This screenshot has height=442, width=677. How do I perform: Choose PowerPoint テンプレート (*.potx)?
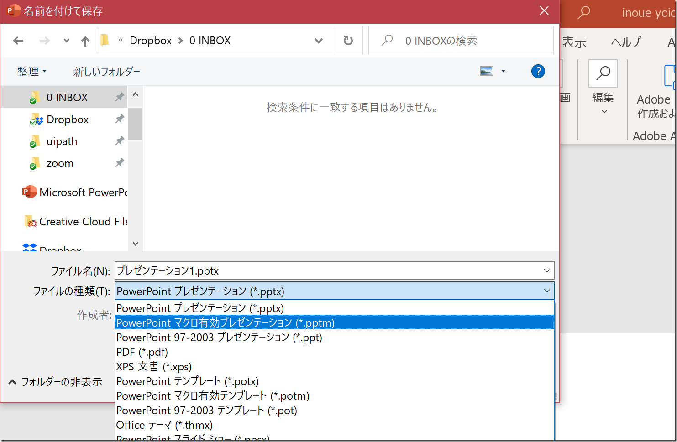pyautogui.click(x=335, y=381)
